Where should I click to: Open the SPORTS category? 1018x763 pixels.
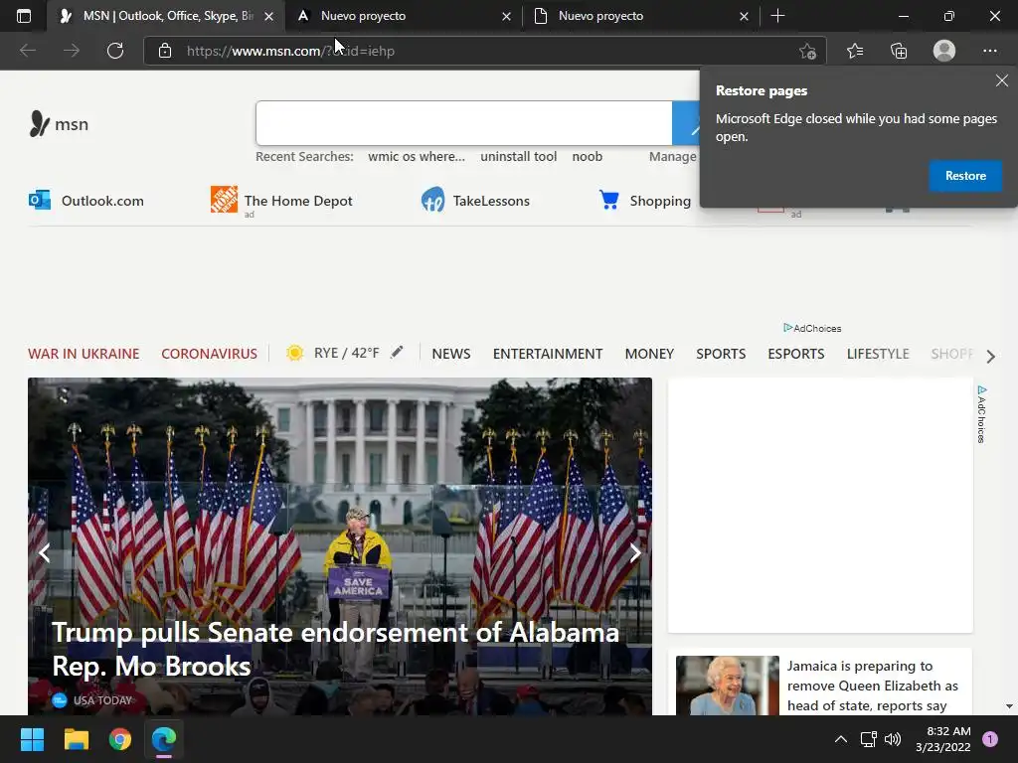pos(721,354)
